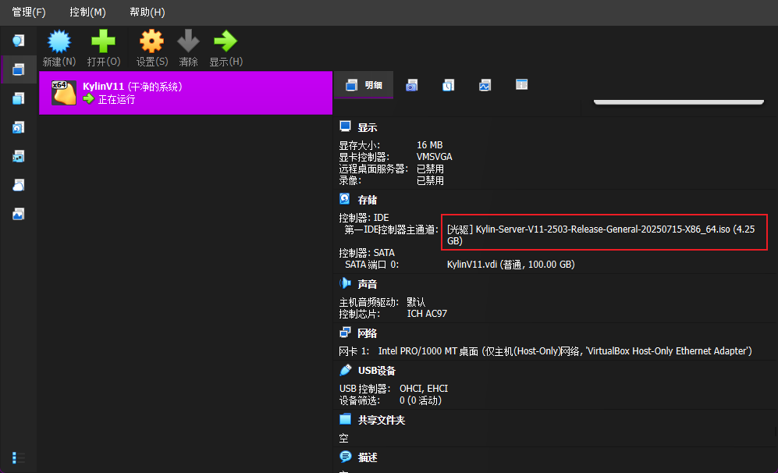Select the Machines tool icon in sidebar
The width and height of the screenshot is (778, 473).
(x=19, y=69)
